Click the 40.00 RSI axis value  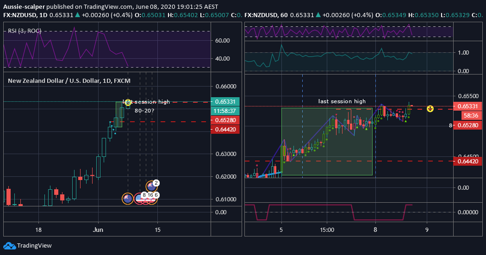223,59
